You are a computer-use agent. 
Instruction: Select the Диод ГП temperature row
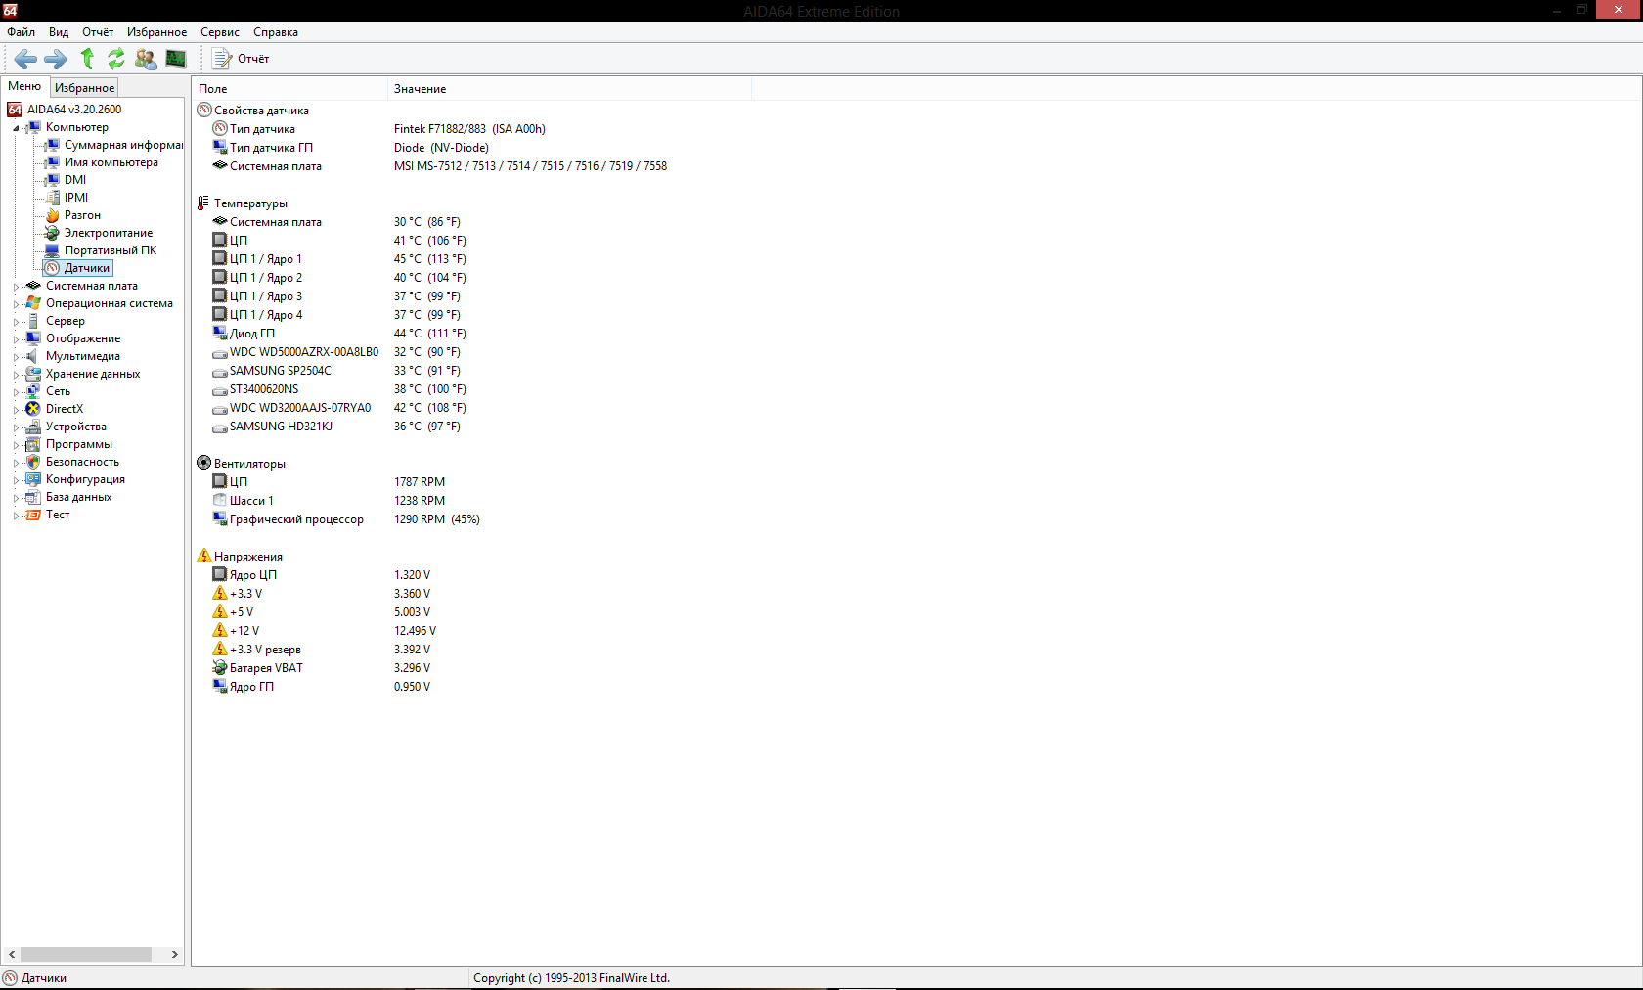tap(252, 334)
